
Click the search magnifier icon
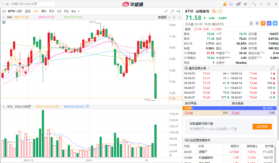pos(3,4)
